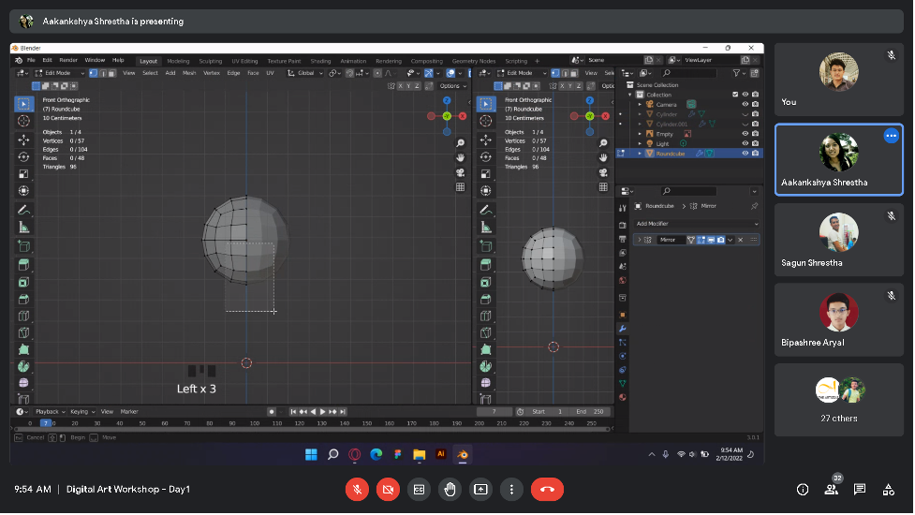Select the Rotate tool in left viewport
The image size is (915, 515).
[x=23, y=156]
